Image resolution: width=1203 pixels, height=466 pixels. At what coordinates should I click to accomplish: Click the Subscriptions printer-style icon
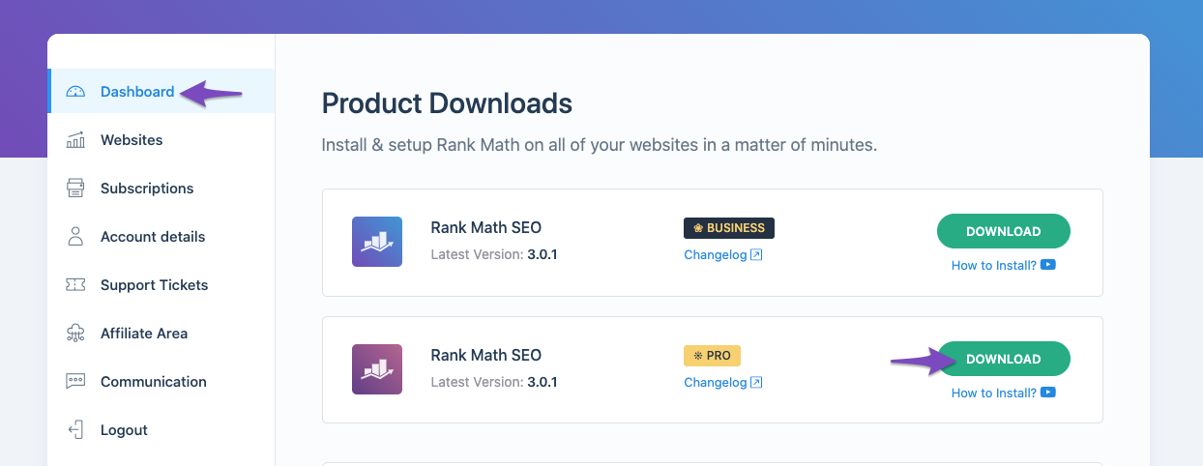tap(75, 189)
